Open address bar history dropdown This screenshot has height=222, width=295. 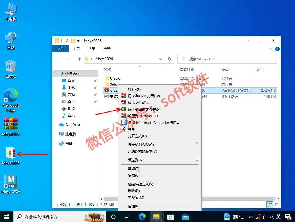(x=161, y=59)
